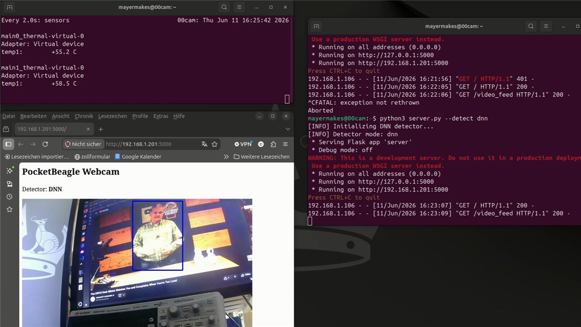Click the webcam video feed image
581x327 pixels.
point(137,263)
